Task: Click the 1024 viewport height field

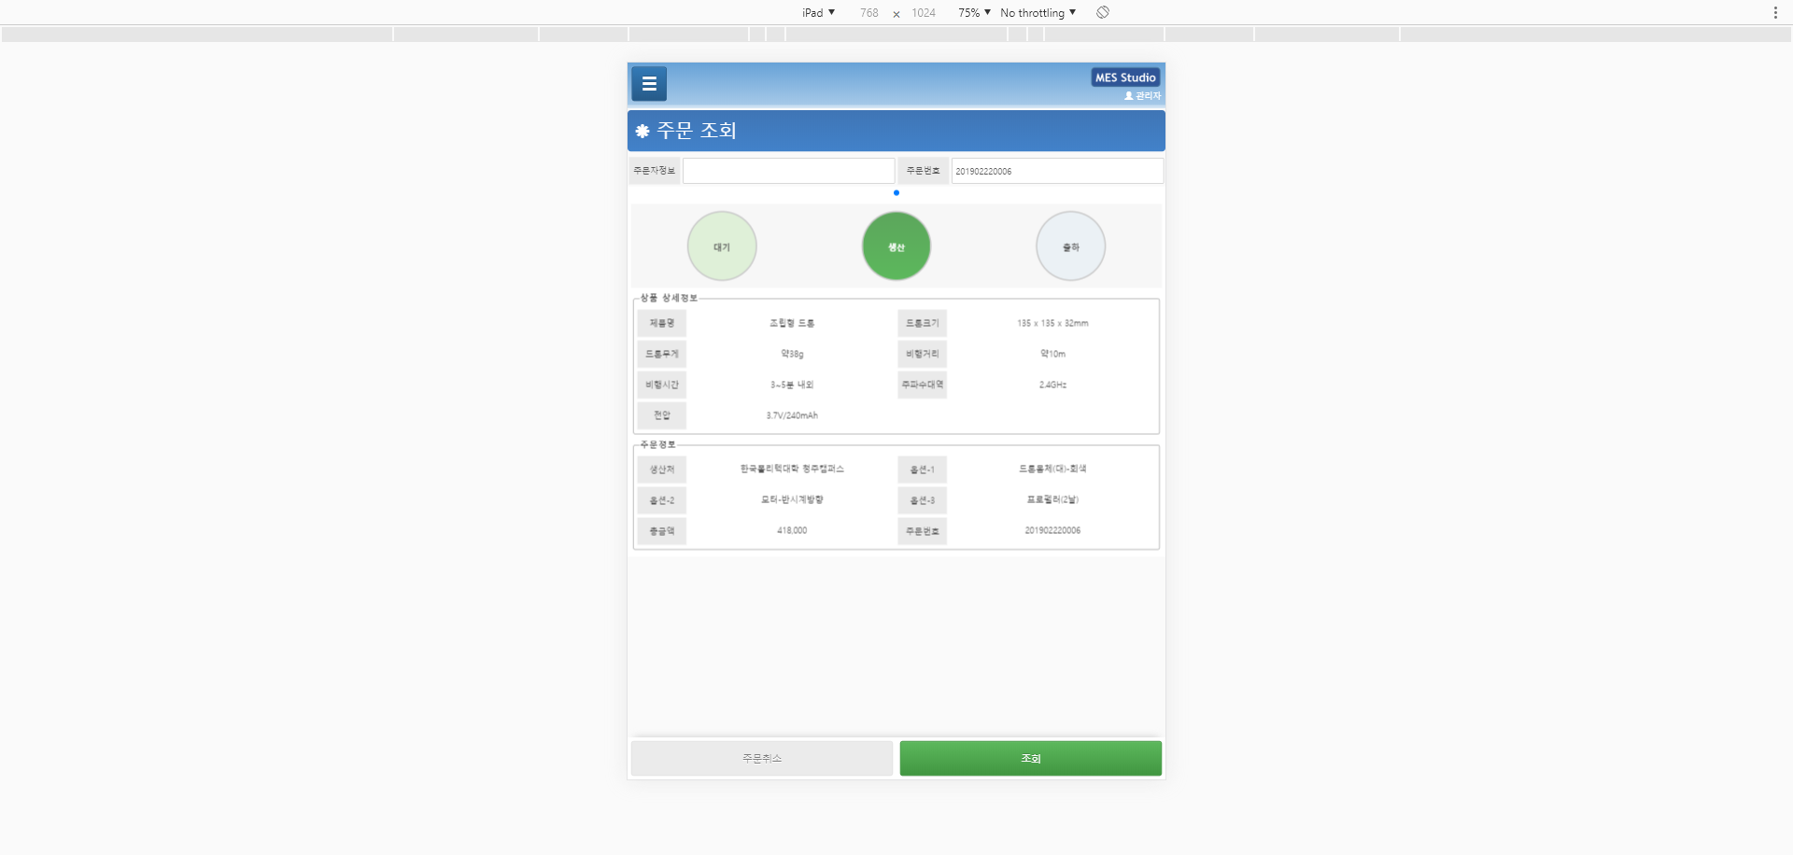Action: [x=924, y=12]
